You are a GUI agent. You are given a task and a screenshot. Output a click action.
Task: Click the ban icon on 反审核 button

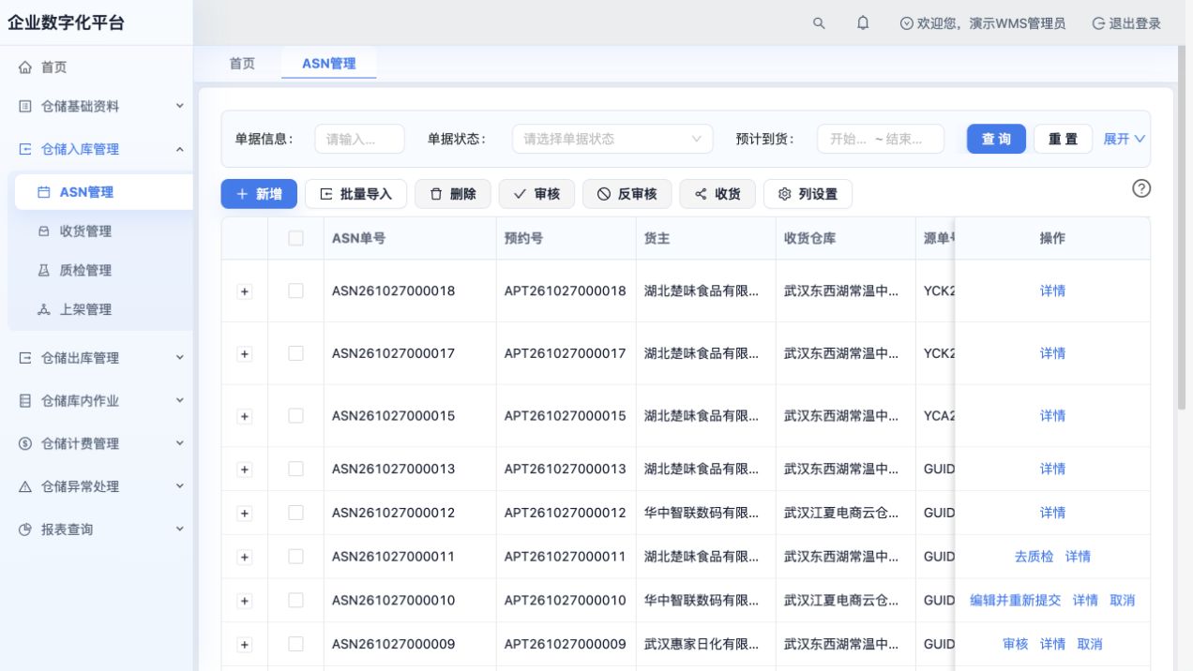pyautogui.click(x=604, y=194)
